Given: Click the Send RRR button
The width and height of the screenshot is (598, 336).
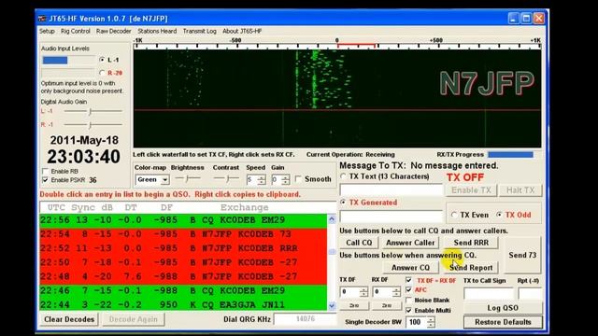Looking at the screenshot, I should 471,243.
